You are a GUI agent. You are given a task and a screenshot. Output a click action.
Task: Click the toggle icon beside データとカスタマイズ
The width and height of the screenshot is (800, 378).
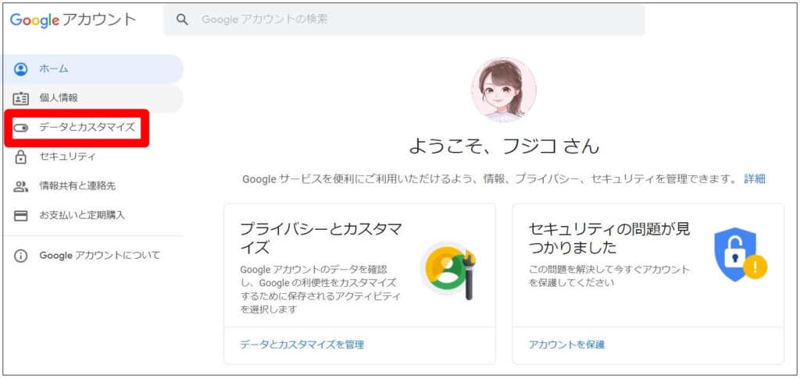(x=21, y=128)
